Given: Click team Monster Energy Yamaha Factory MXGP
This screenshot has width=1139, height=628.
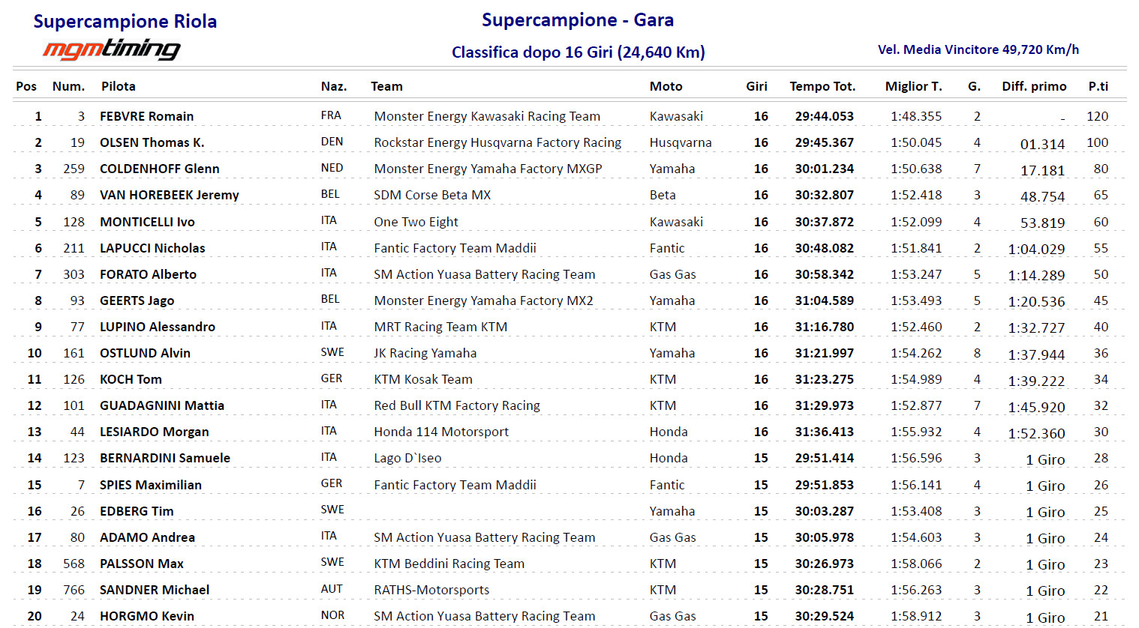Looking at the screenshot, I should click(x=488, y=169).
